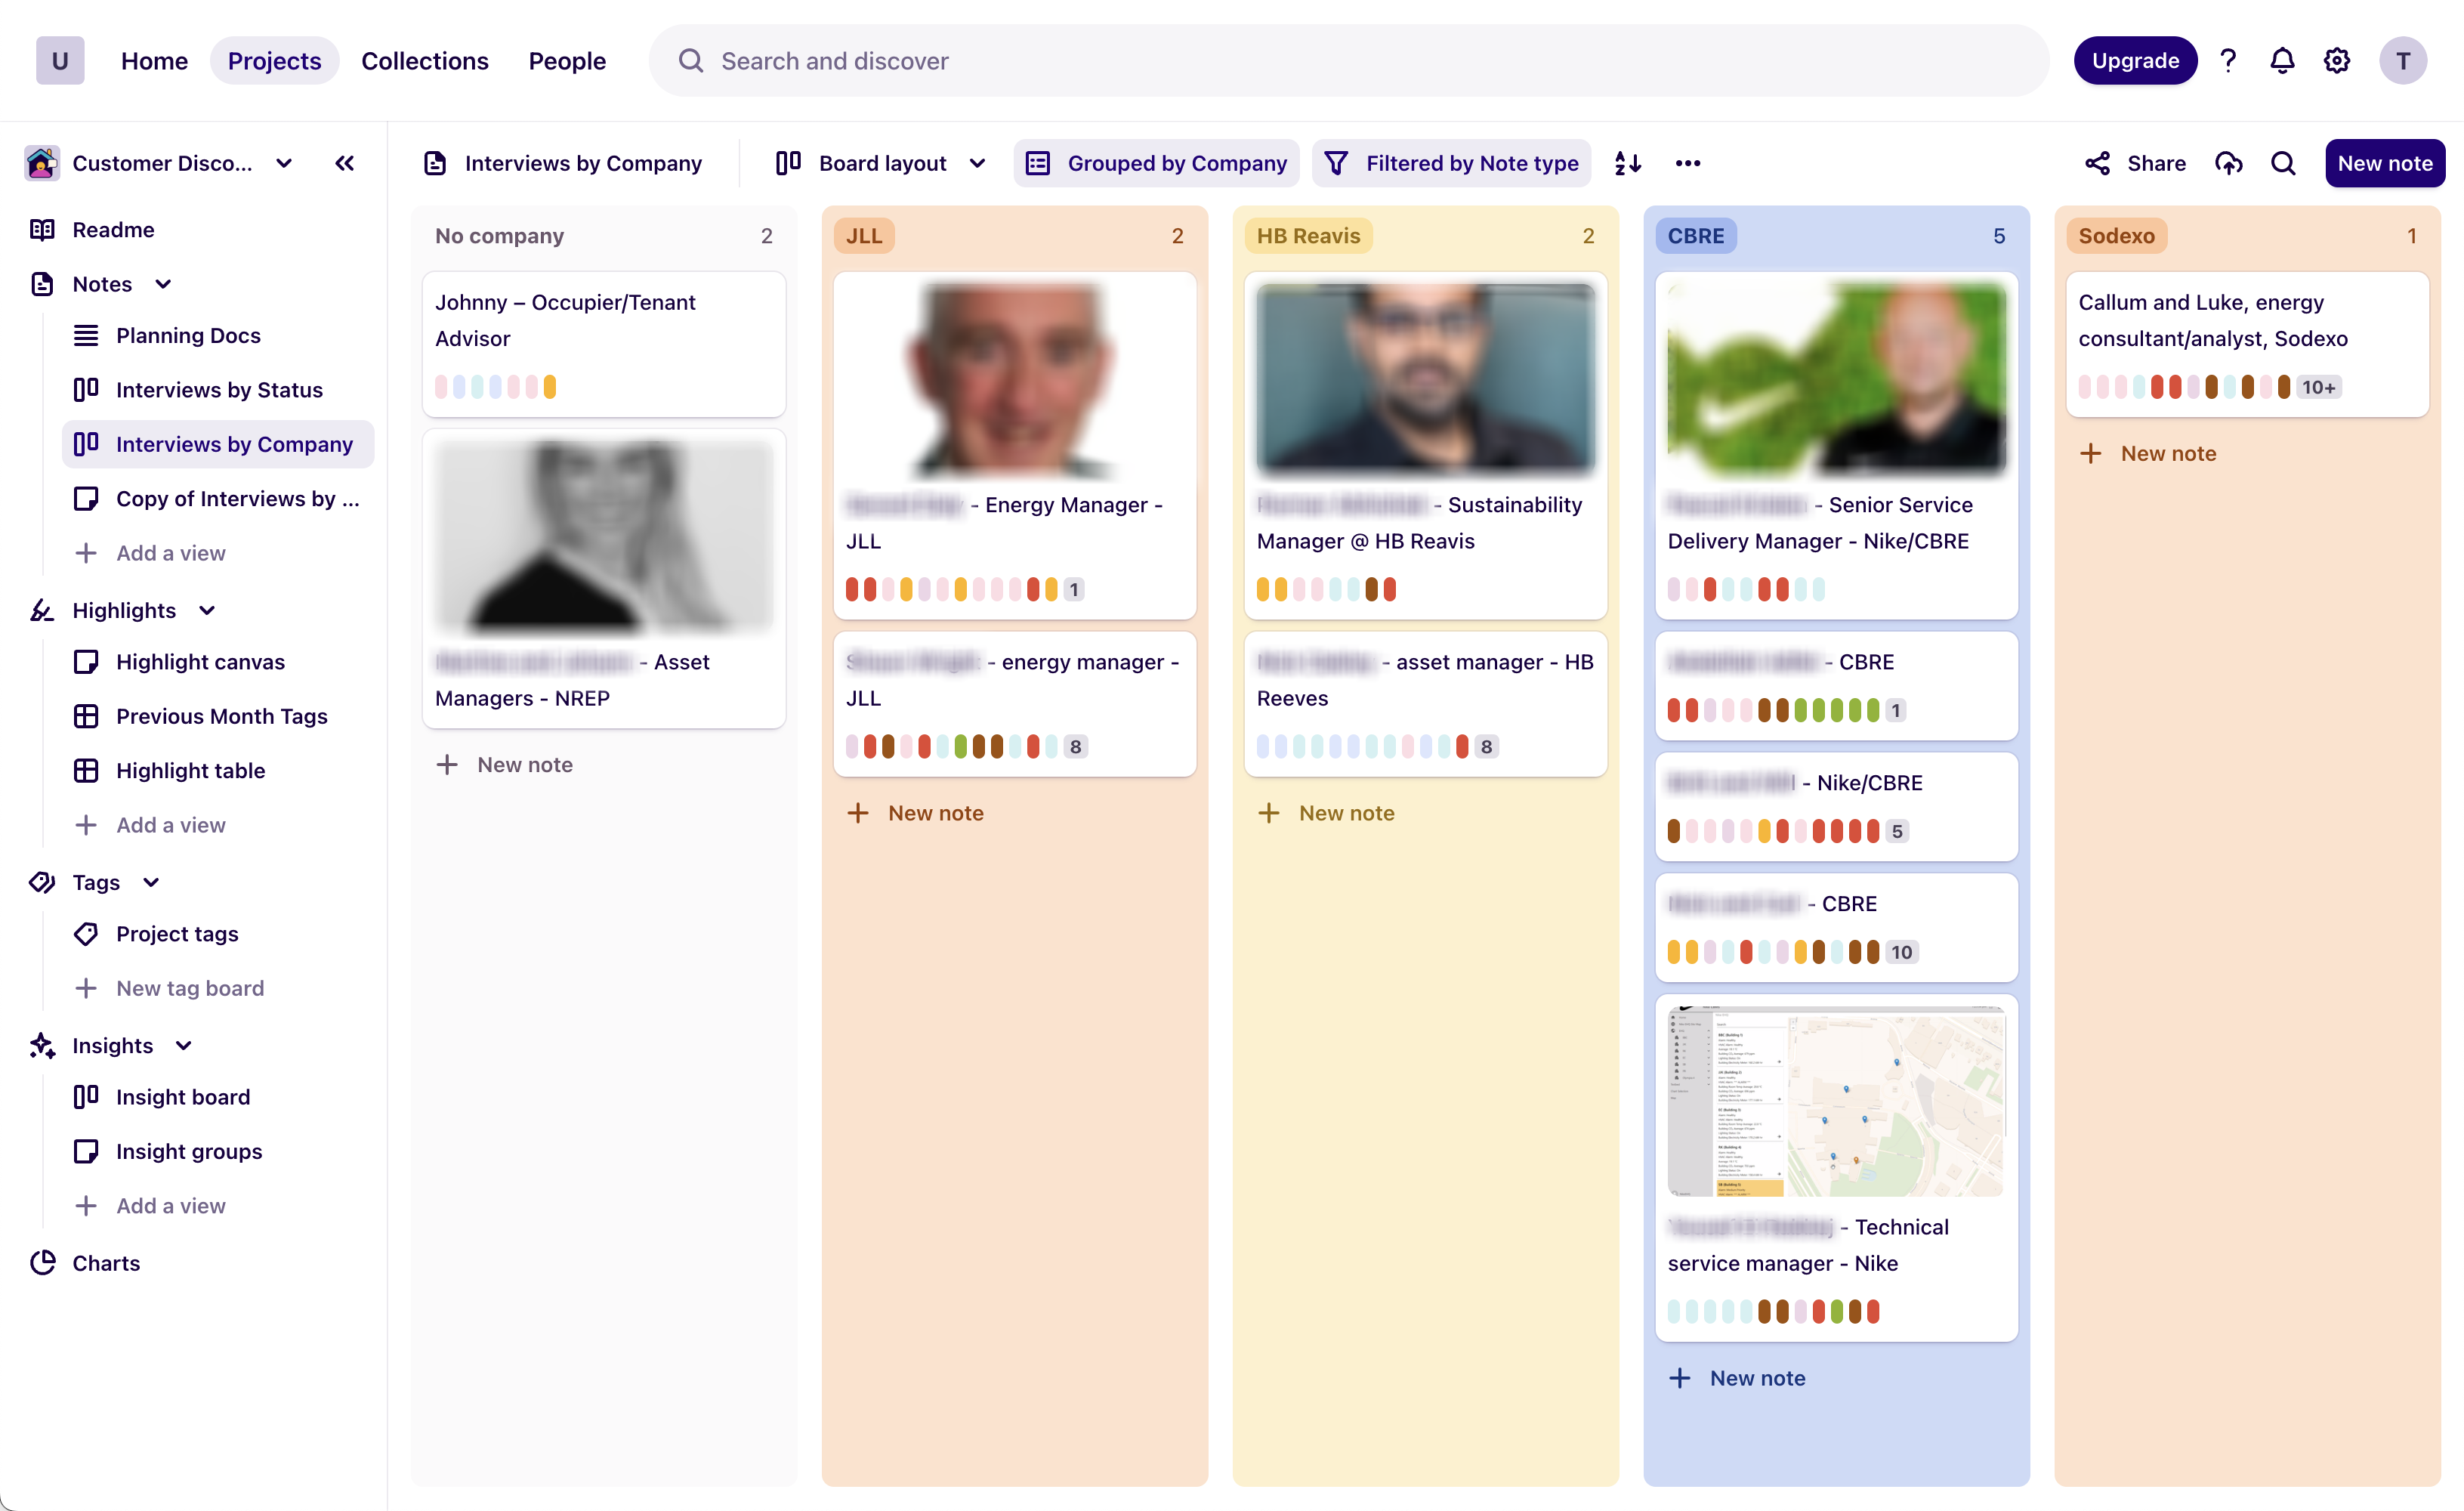Click the search magnifier beside Share
Screen dimensions: 2464x1511
click(2283, 163)
